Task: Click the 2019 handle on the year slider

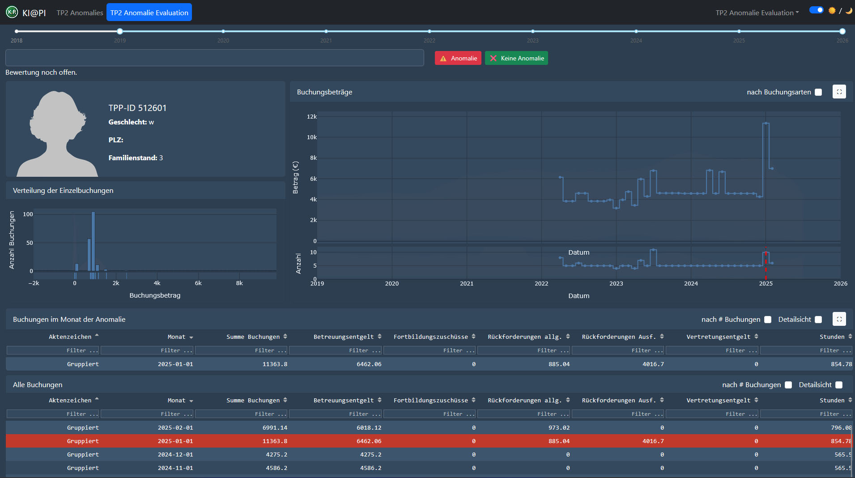Action: [x=120, y=31]
